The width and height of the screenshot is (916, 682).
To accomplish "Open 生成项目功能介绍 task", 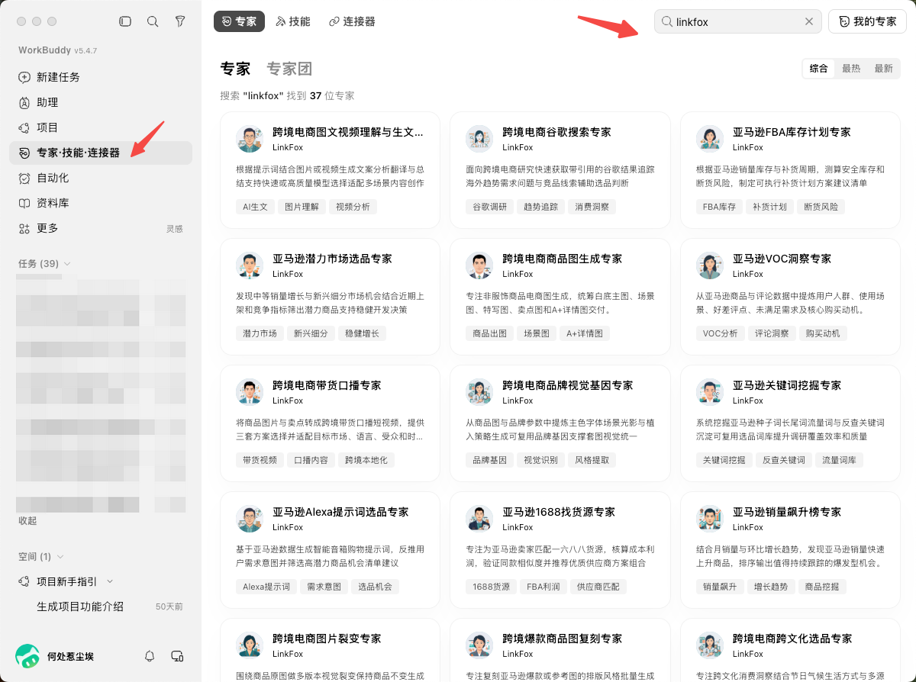I will [x=80, y=607].
